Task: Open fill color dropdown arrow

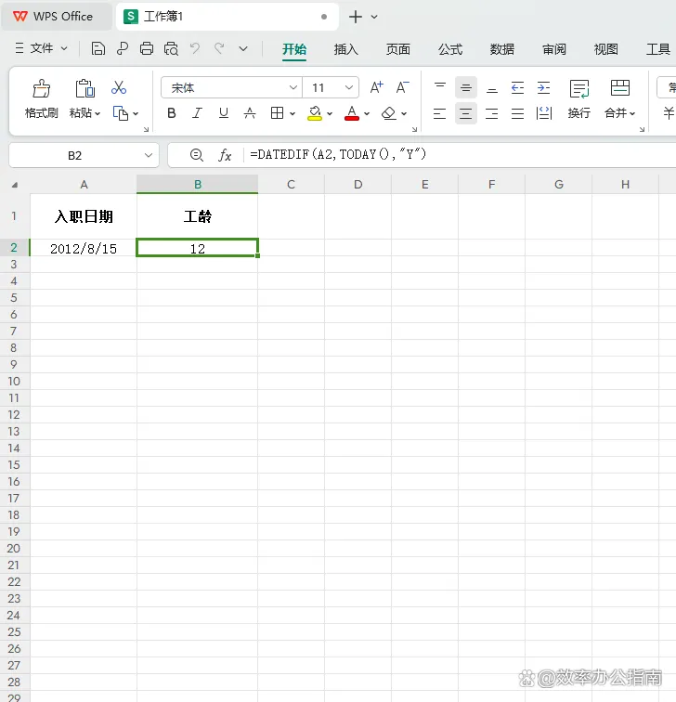Action: coord(330,113)
